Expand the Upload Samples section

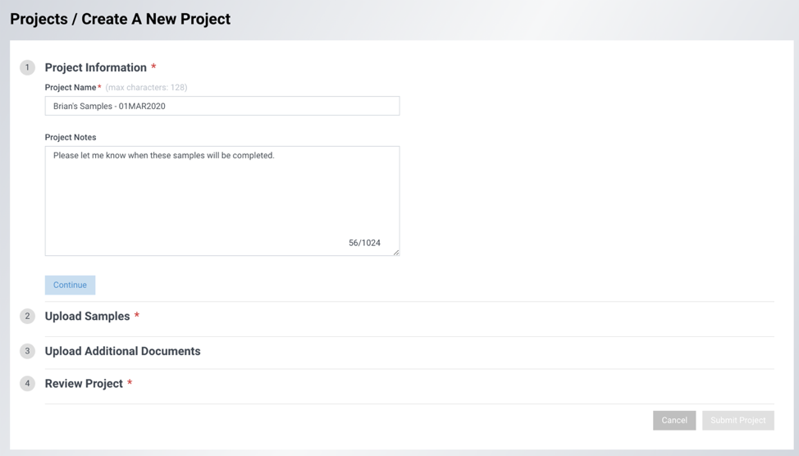(87, 316)
